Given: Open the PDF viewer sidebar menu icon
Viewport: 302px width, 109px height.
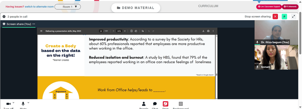Looking at the screenshot, I should click(x=41, y=31).
